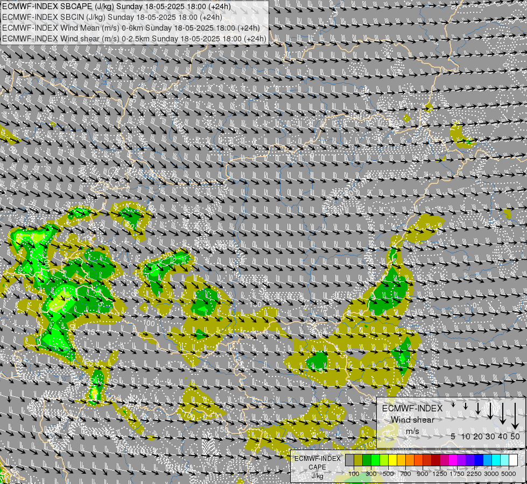Select the gray CAPE legend swatch
527x484 pixels.
pyautogui.click(x=349, y=460)
